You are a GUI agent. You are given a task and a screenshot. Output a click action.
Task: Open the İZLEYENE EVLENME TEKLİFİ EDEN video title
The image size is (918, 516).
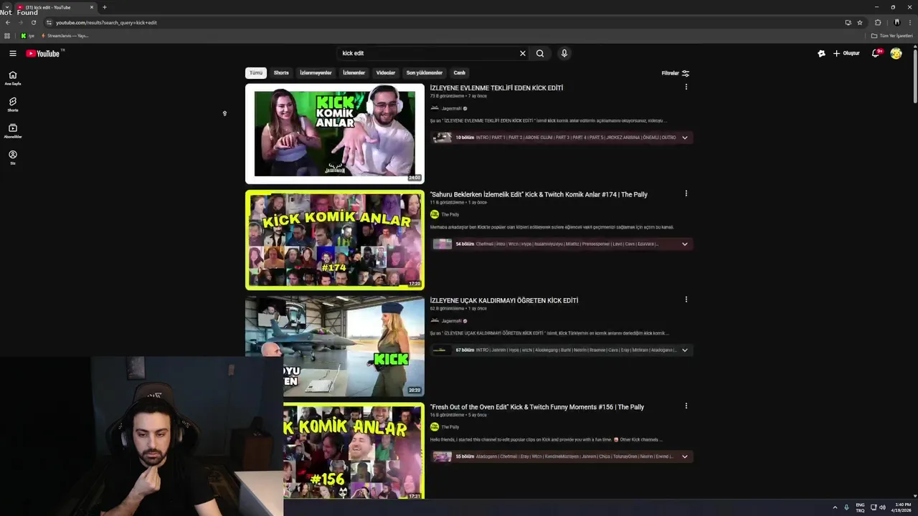(x=496, y=88)
